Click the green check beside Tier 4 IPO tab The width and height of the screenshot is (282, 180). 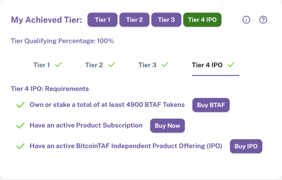point(231,65)
